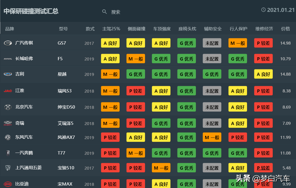Select the 价格 column header
Viewport: 296px width, 188px height.
click(x=285, y=29)
